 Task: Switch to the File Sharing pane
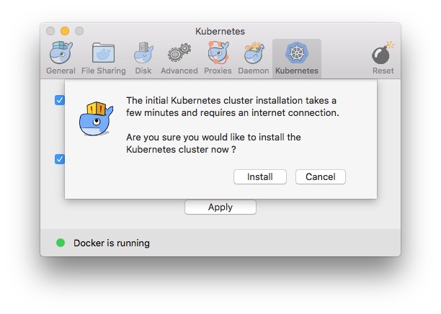coord(103,58)
